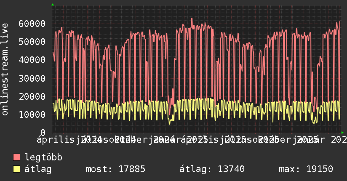Click the 40000 y-axis label
Viewport: 347px width, 181px height.
click(32, 60)
